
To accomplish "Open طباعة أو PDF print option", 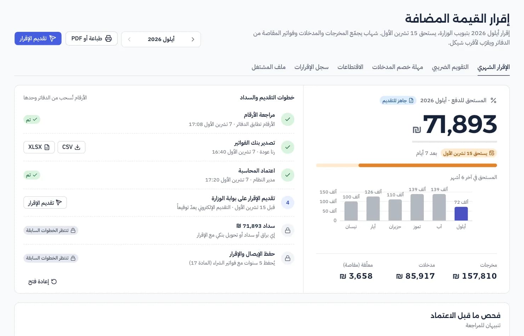I will tap(91, 39).
